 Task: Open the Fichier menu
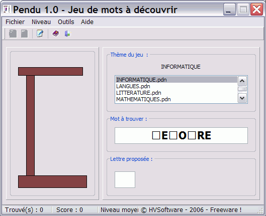click(x=15, y=22)
